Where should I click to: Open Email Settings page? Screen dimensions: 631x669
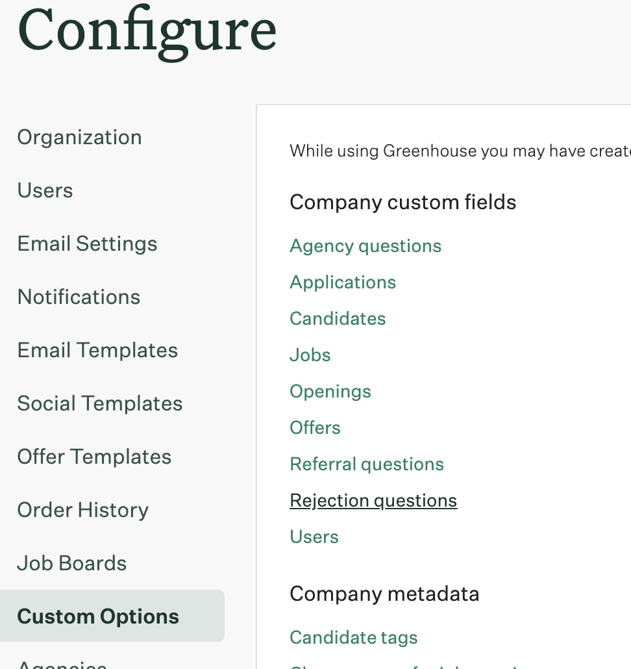click(x=87, y=244)
